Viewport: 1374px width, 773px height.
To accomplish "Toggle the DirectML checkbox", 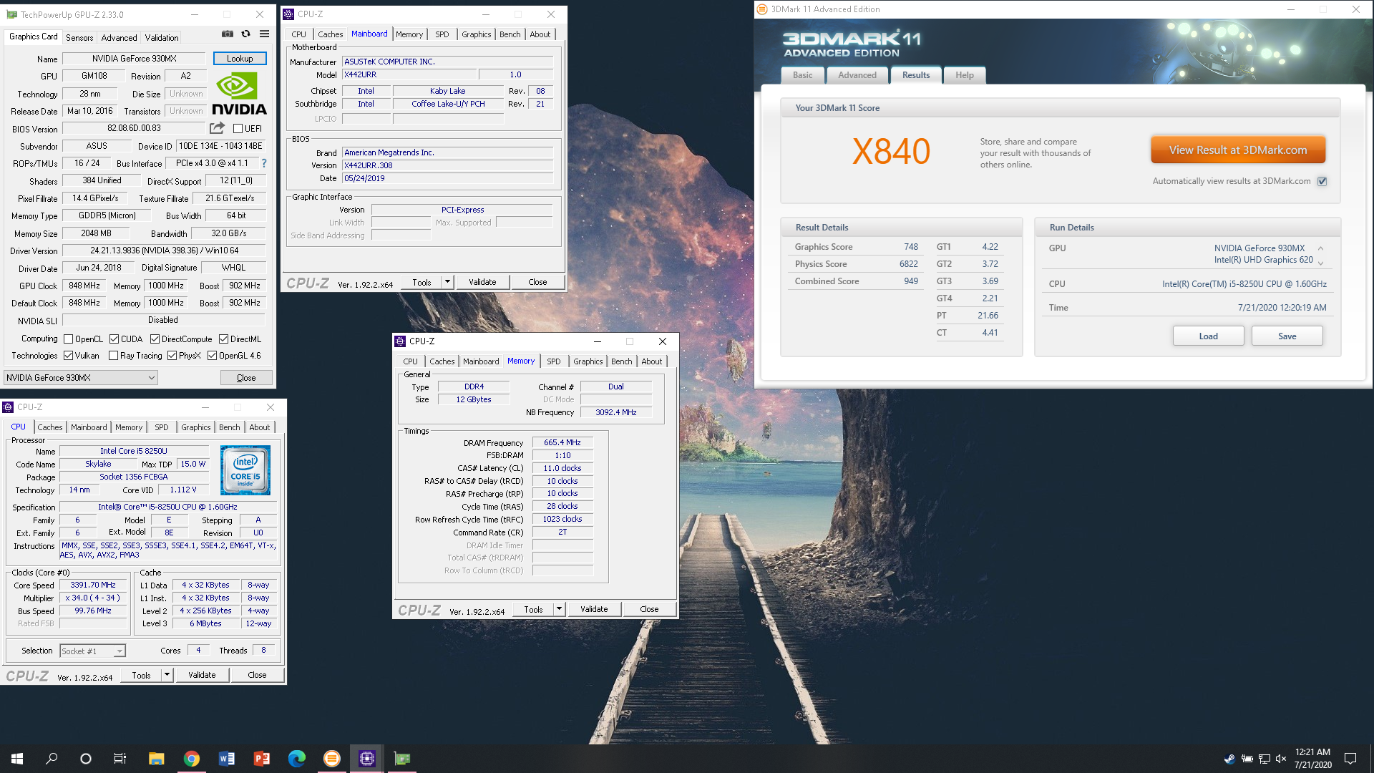I will (x=224, y=339).
